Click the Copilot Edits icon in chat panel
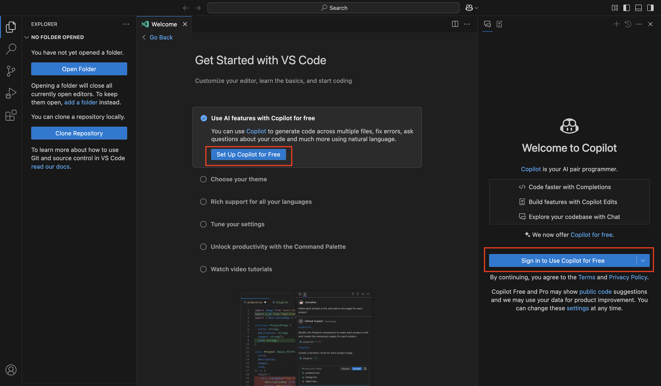Screen dimensions: 661x386 click(499, 24)
